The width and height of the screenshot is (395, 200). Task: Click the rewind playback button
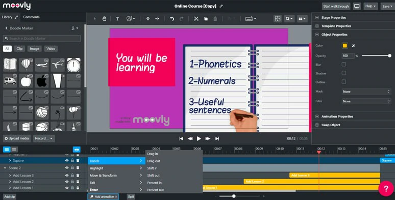pyautogui.click(x=190, y=138)
